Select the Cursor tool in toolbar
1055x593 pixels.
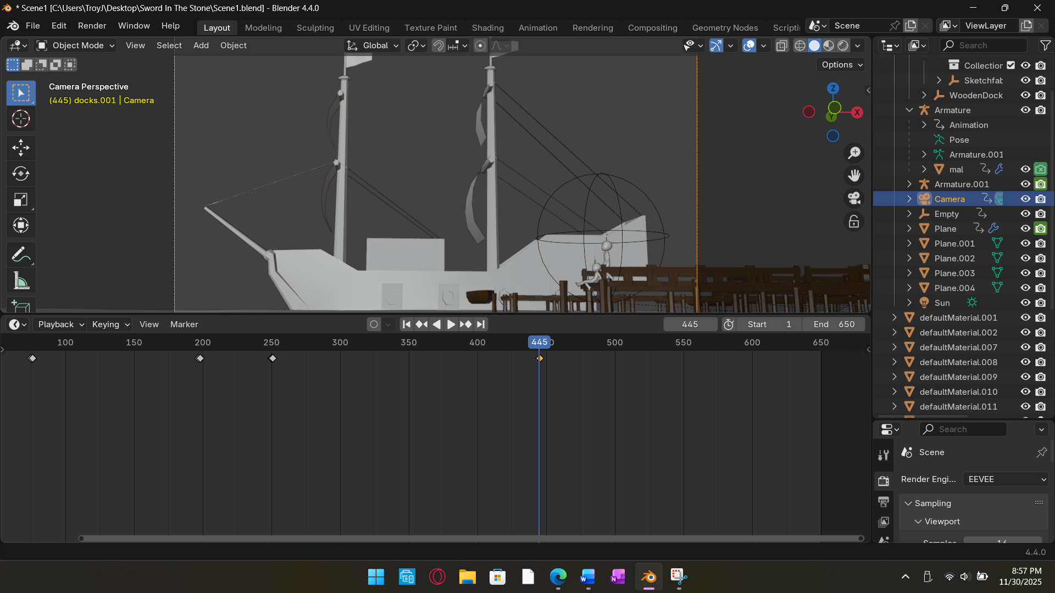click(x=21, y=119)
